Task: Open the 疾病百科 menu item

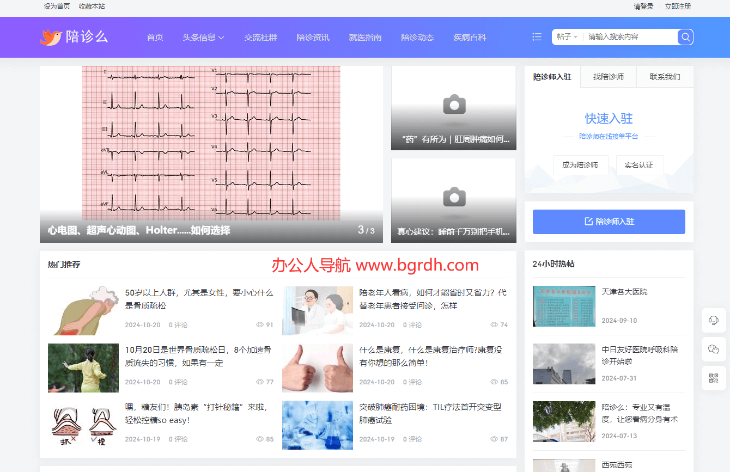Action: (x=470, y=37)
